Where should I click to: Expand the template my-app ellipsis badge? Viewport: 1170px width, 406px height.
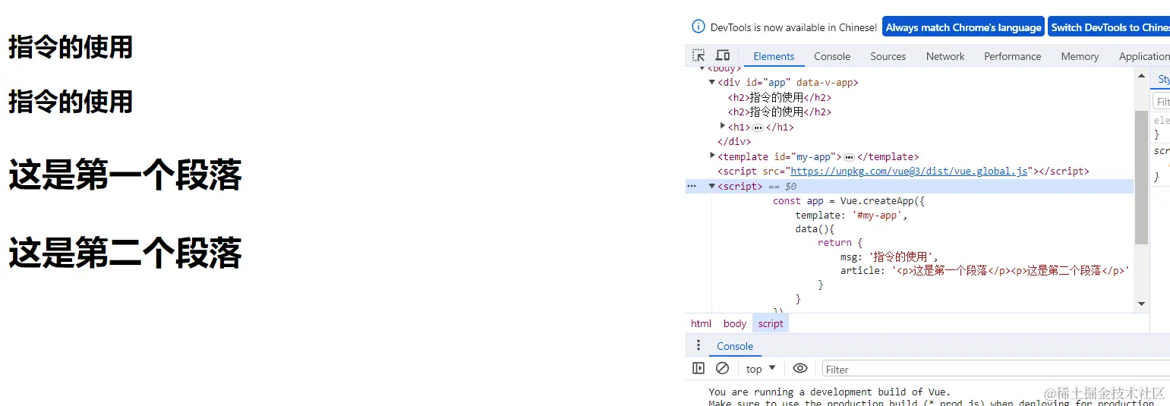[849, 157]
